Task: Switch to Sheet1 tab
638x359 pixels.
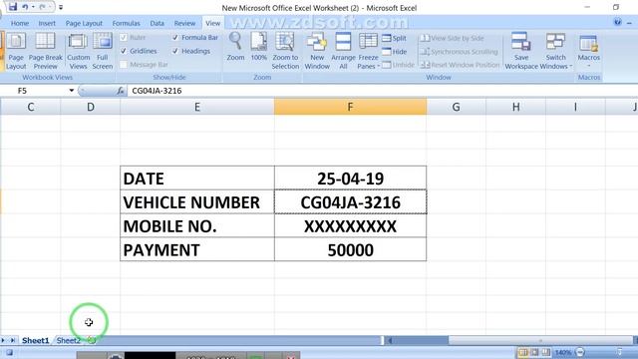Action: pos(36,340)
